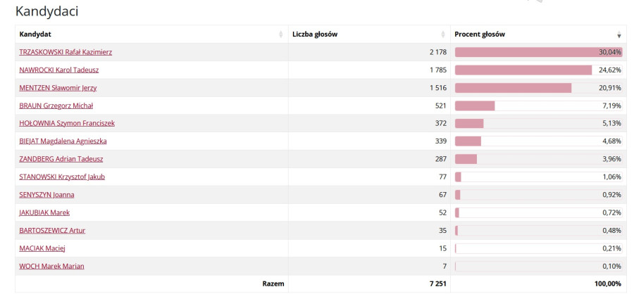Open NAWROCKI Karol Tadeusz candidate page
Viewport: 634px width, 294px height.
coord(59,70)
